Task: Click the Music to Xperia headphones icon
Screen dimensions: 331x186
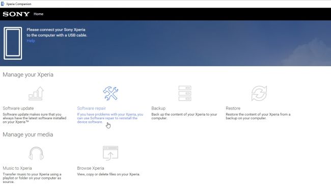Action: (36, 153)
